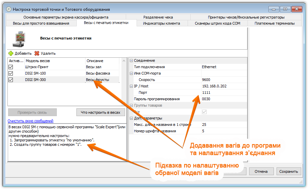
Task: Switch to Весы для простого взвешивания tab
Action: (x=41, y=23)
